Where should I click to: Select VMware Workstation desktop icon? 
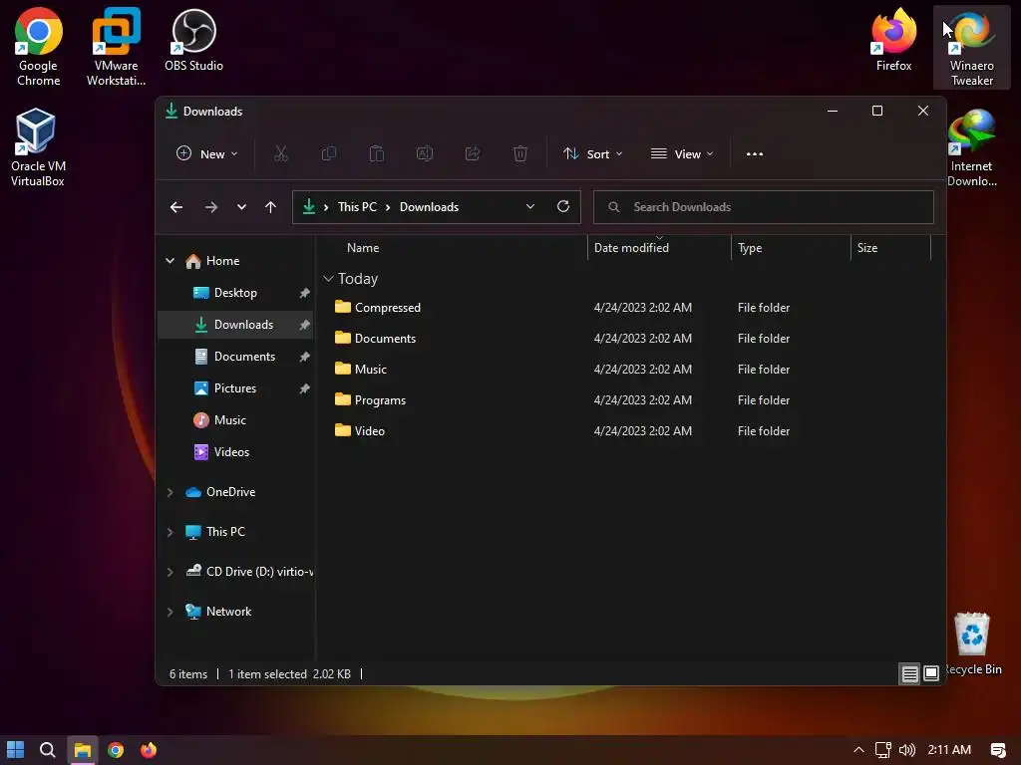coord(116,47)
